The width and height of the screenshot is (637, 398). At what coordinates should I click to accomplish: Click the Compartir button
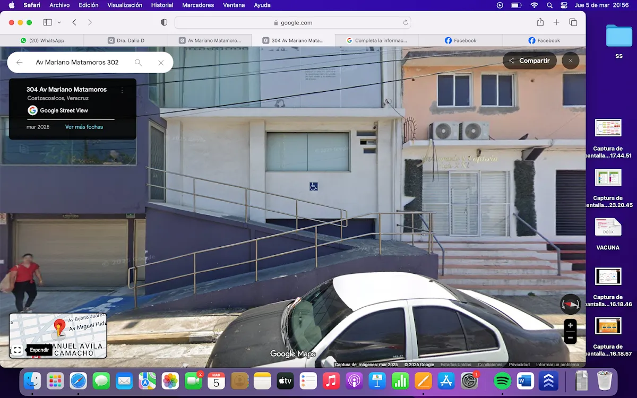coord(530,60)
